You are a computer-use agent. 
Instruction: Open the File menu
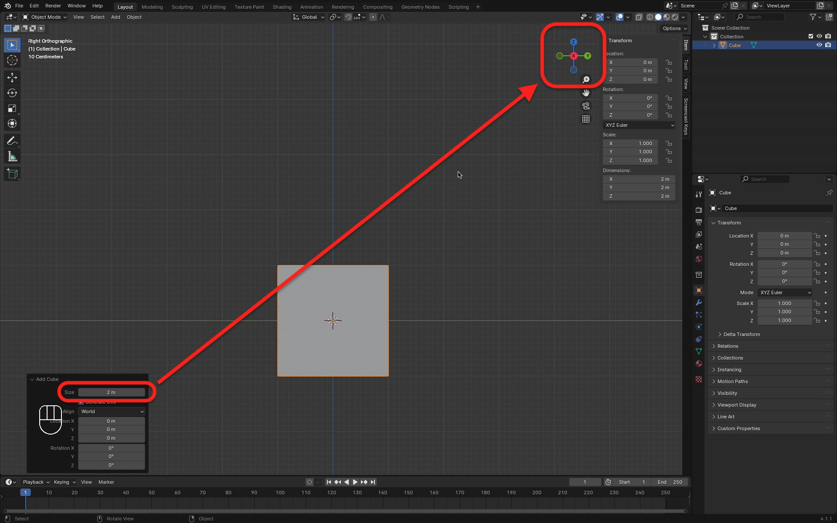point(19,6)
